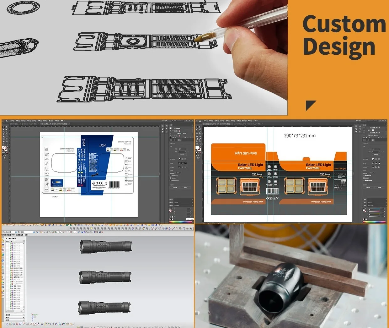Image resolution: width=389 pixels, height=328 pixels.
Task: Open Home icon in the right Illustrator window
Action: point(200,121)
